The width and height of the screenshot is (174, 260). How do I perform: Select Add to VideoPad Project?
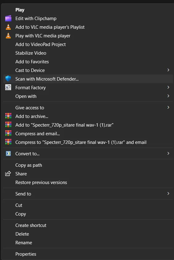[x=88, y=44]
